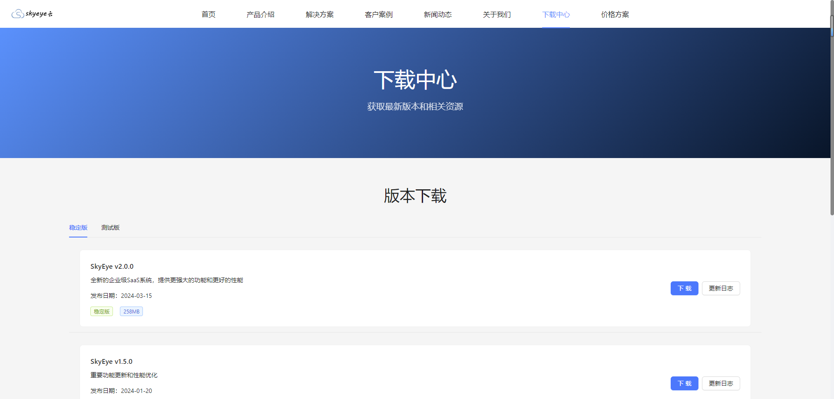View the v2.0.0 更新日志

click(721, 288)
